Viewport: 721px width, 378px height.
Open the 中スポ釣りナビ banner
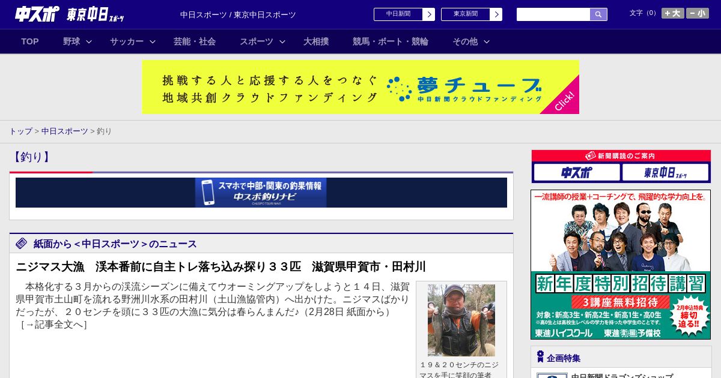(261, 193)
